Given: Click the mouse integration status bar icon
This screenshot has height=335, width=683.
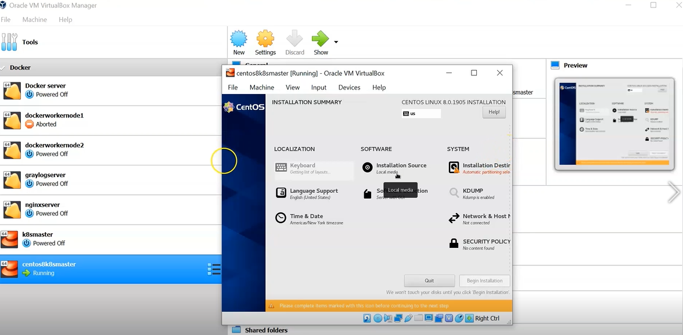Looking at the screenshot, I should click(459, 318).
